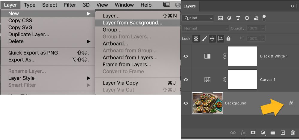
Task: Click Link layers icon at panel bottom
Action: (233, 133)
